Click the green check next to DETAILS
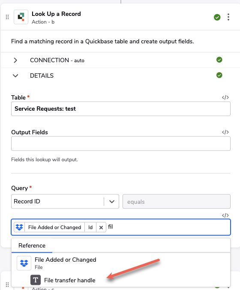Image resolution: width=240 pixels, height=290 pixels. pos(219,75)
